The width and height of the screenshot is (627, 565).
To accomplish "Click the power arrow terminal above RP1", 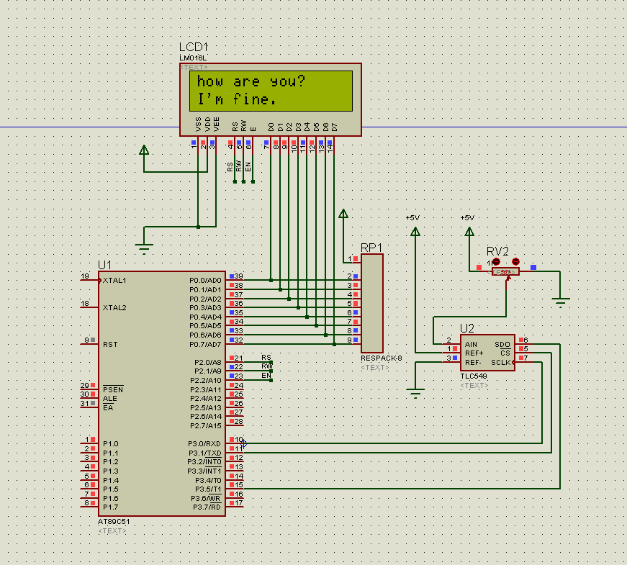I will (x=343, y=214).
